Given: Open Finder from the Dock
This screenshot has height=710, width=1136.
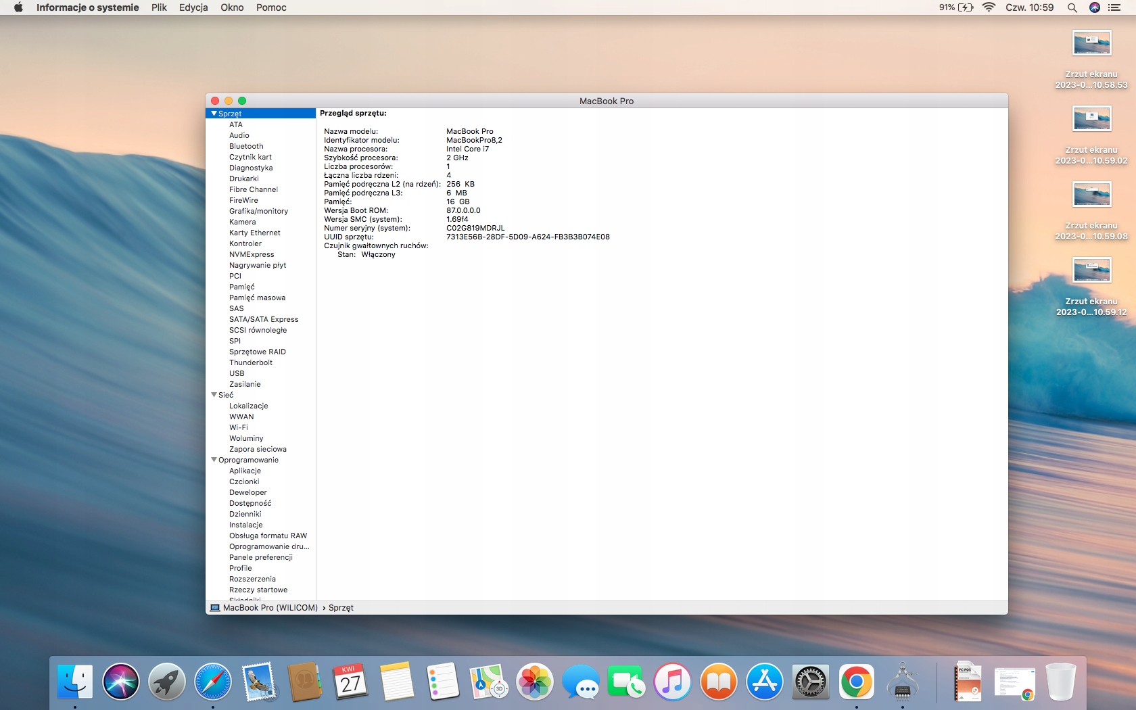Looking at the screenshot, I should (x=74, y=682).
